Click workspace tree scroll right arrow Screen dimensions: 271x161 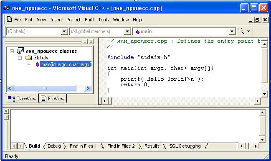click(88, 88)
